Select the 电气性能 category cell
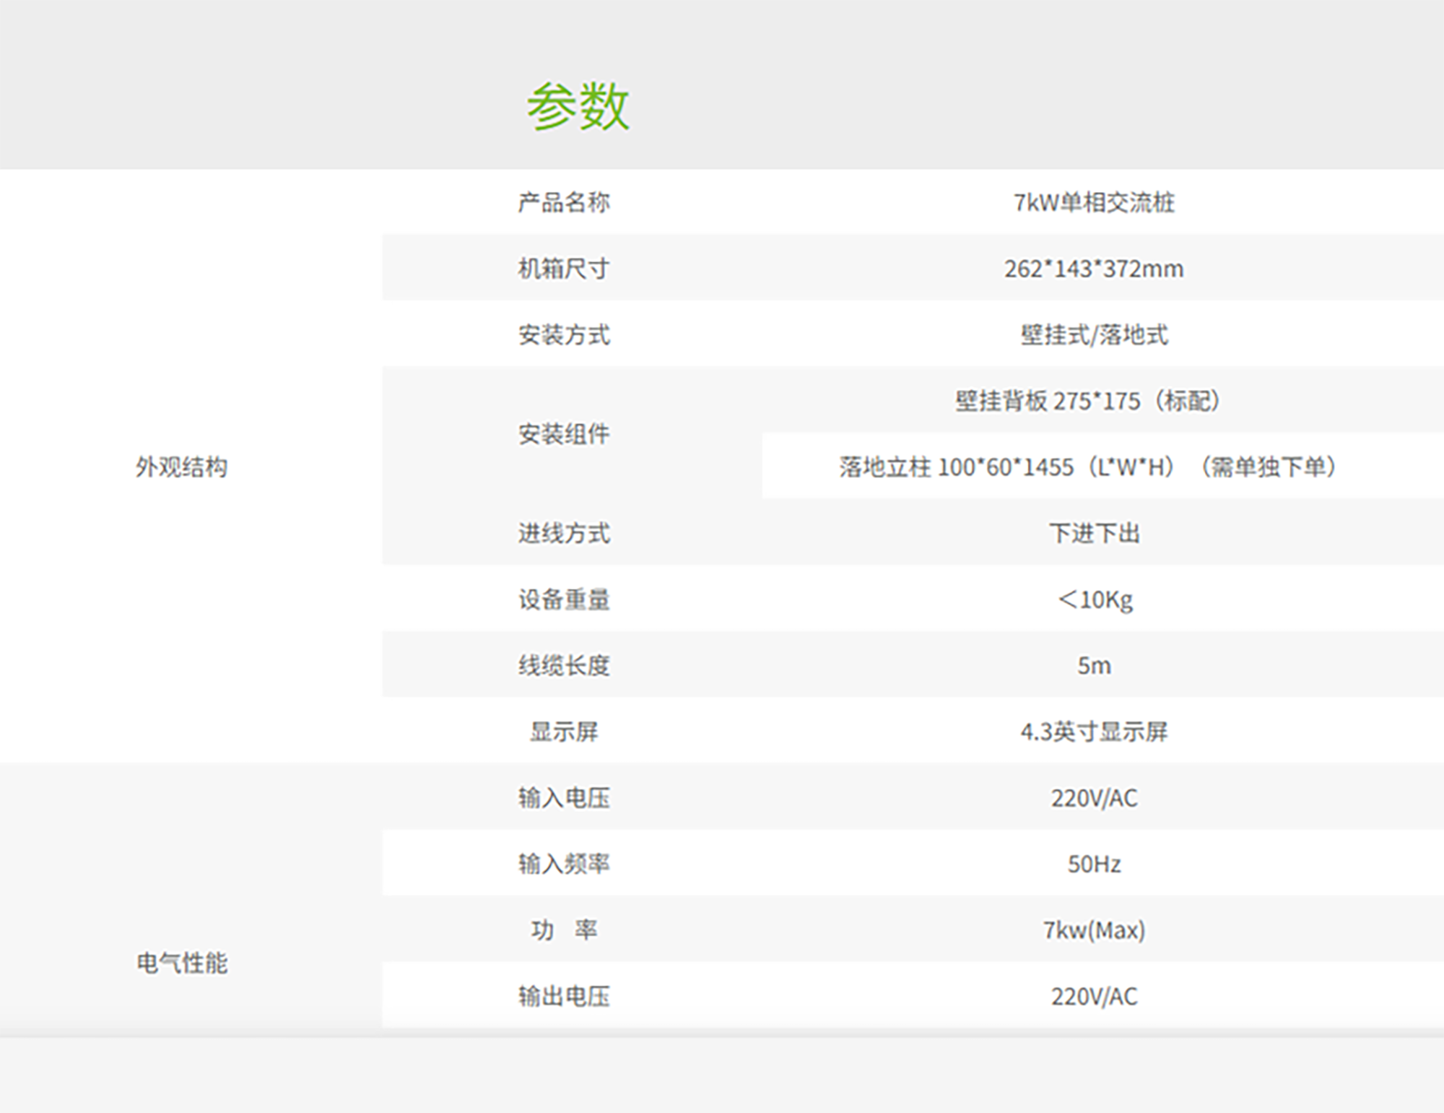This screenshot has width=1444, height=1113. 182,963
